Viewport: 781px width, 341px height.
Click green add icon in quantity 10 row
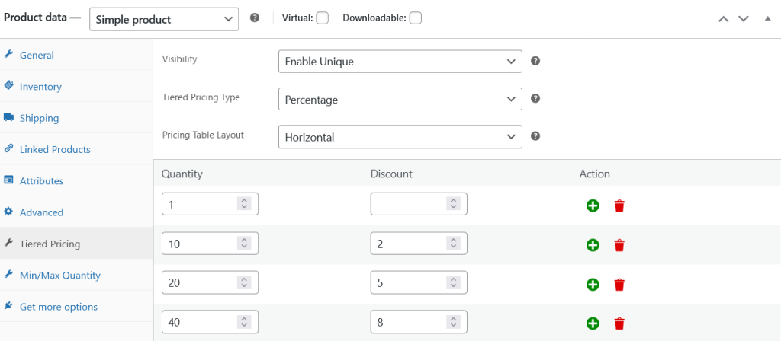point(593,245)
